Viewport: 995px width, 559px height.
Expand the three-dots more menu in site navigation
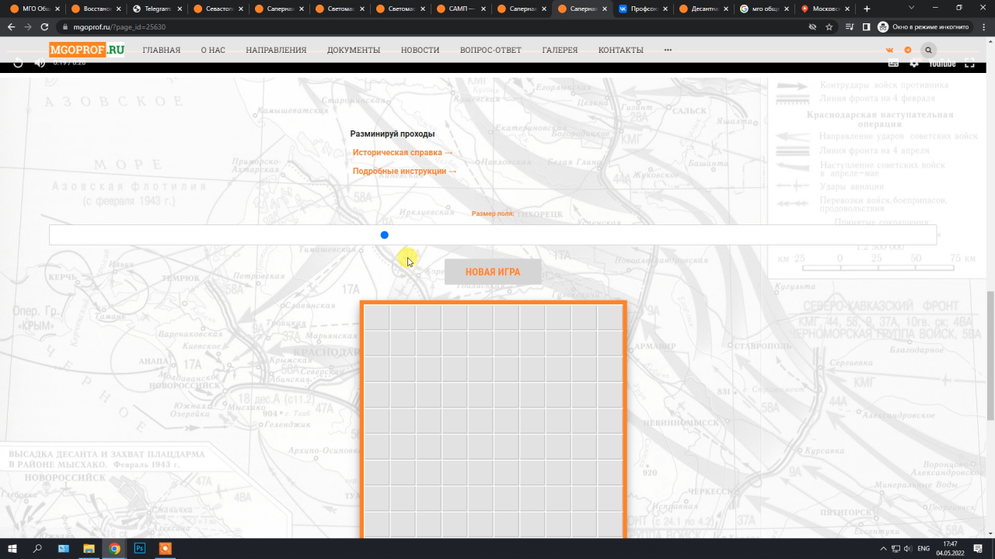(x=668, y=50)
